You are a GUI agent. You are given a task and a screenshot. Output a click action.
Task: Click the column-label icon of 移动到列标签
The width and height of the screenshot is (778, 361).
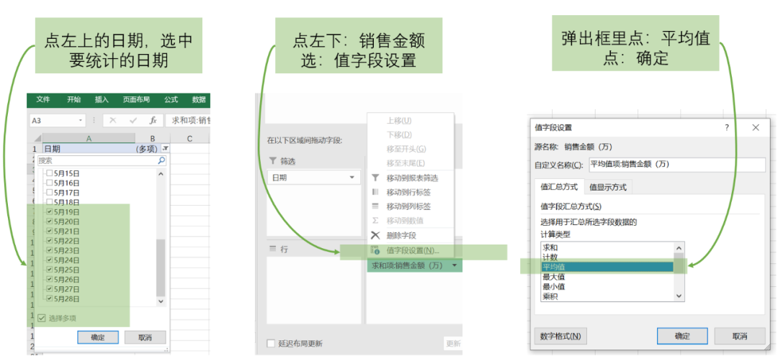click(x=375, y=206)
